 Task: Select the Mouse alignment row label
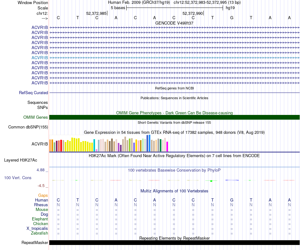coord(42,210)
